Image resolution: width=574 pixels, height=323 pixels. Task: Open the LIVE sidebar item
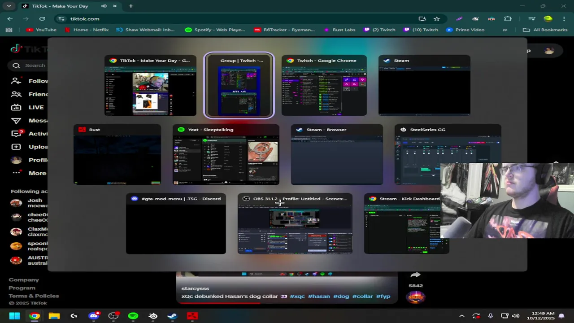(x=28, y=107)
